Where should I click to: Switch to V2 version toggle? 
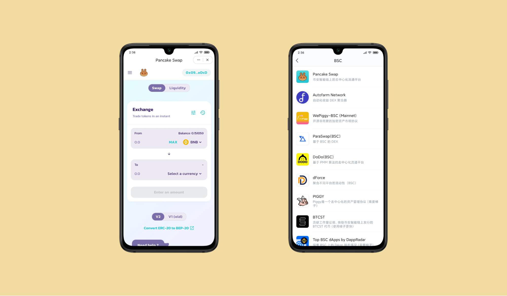[x=158, y=216]
